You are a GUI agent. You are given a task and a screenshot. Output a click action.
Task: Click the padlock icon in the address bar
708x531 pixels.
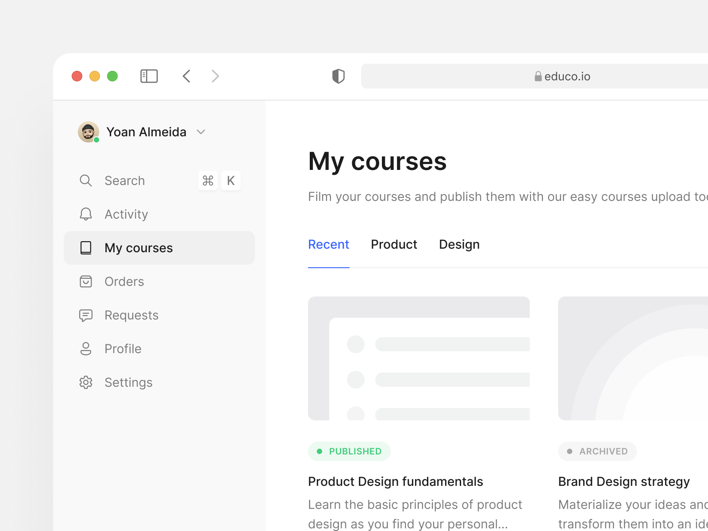point(538,76)
